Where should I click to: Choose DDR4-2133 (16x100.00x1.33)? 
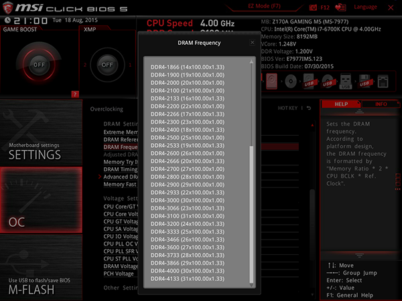click(x=188, y=98)
